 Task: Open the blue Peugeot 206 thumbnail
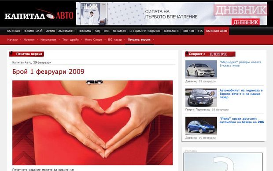pos(201,126)
